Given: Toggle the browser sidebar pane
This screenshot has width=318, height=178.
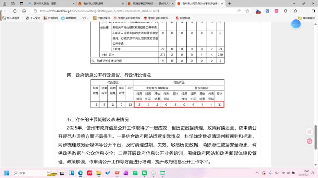Looking at the screenshot, I should (313, 11).
